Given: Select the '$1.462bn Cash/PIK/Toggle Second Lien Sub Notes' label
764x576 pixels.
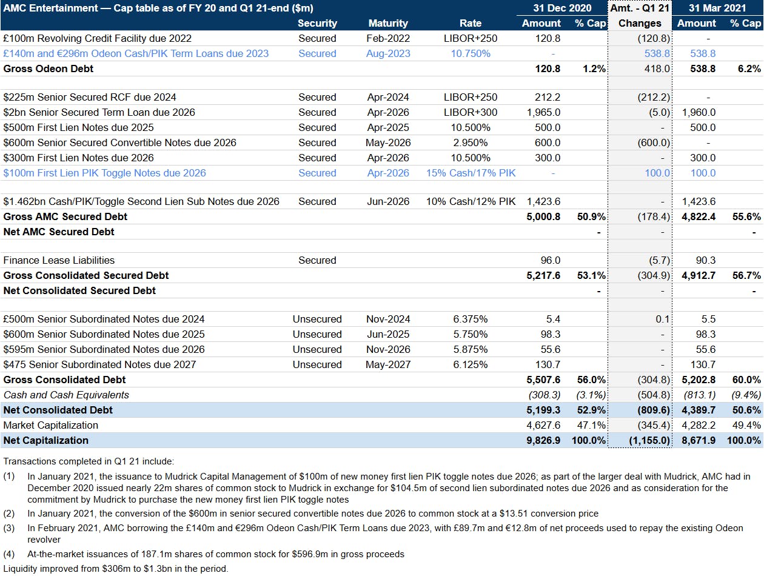Looking at the screenshot, I should [x=141, y=201].
